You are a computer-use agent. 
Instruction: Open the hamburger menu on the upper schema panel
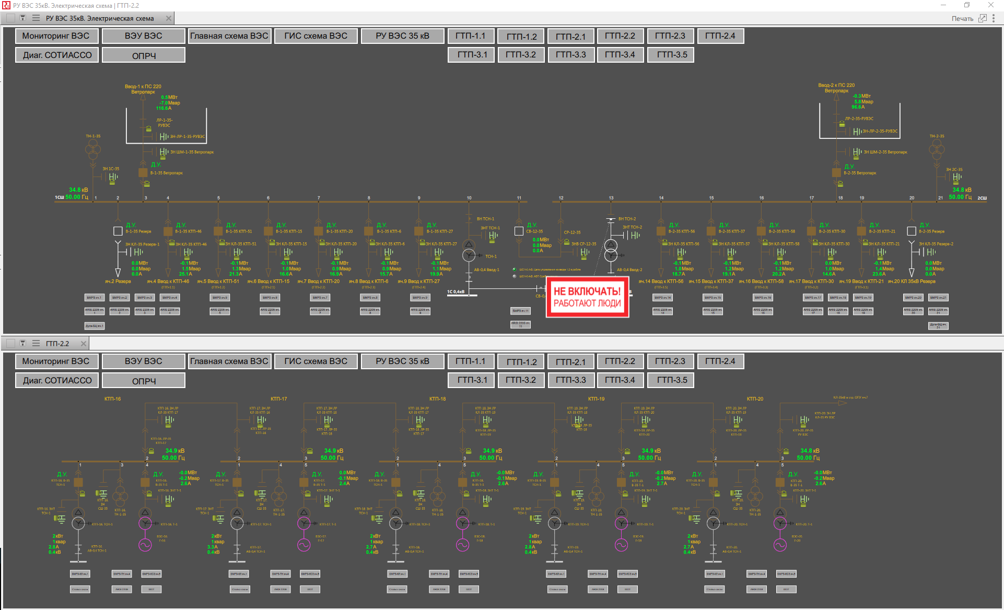(36, 18)
